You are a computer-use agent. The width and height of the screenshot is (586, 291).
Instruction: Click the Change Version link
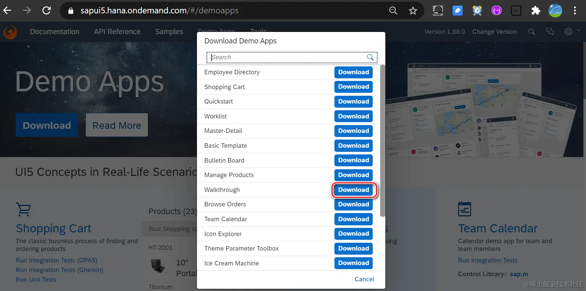pos(495,32)
